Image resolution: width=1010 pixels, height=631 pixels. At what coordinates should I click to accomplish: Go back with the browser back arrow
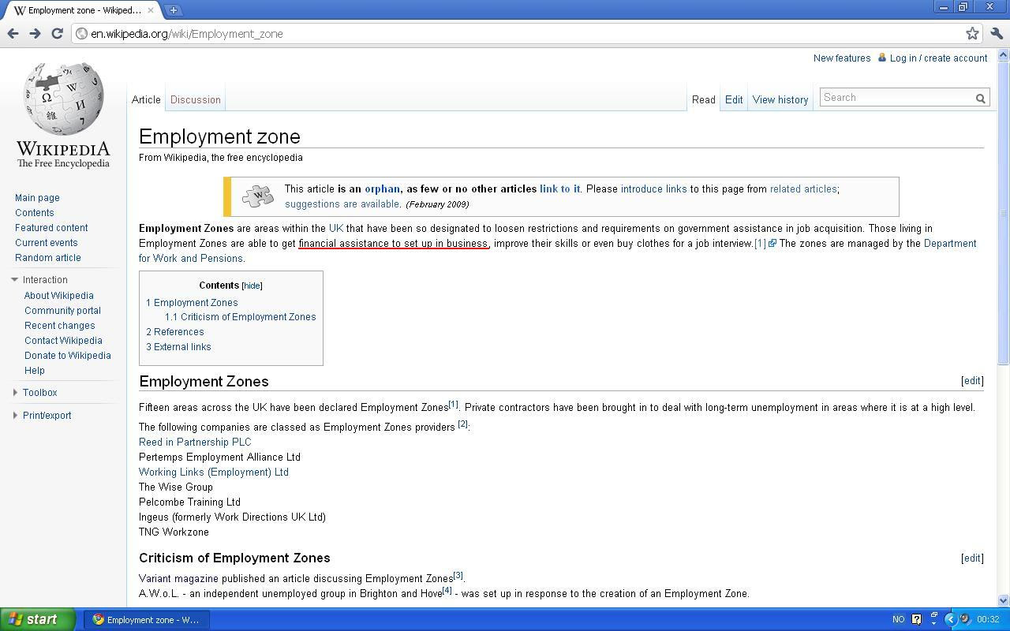tap(13, 33)
